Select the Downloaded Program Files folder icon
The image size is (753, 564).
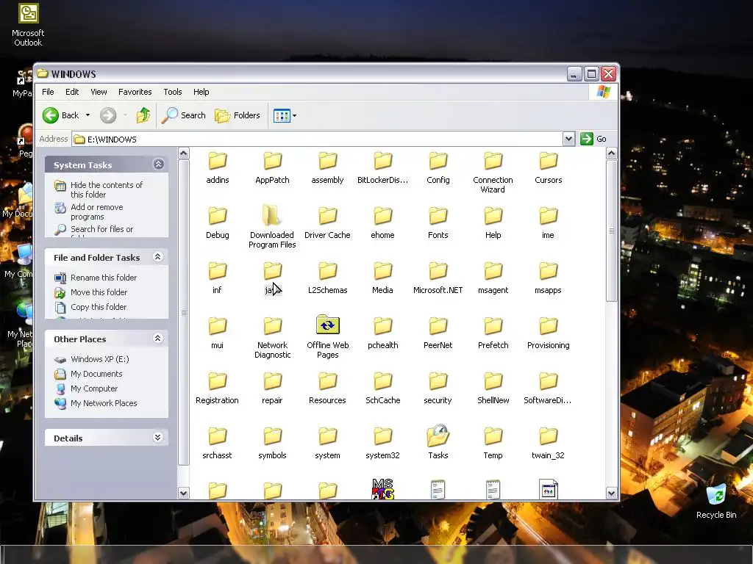click(x=272, y=216)
